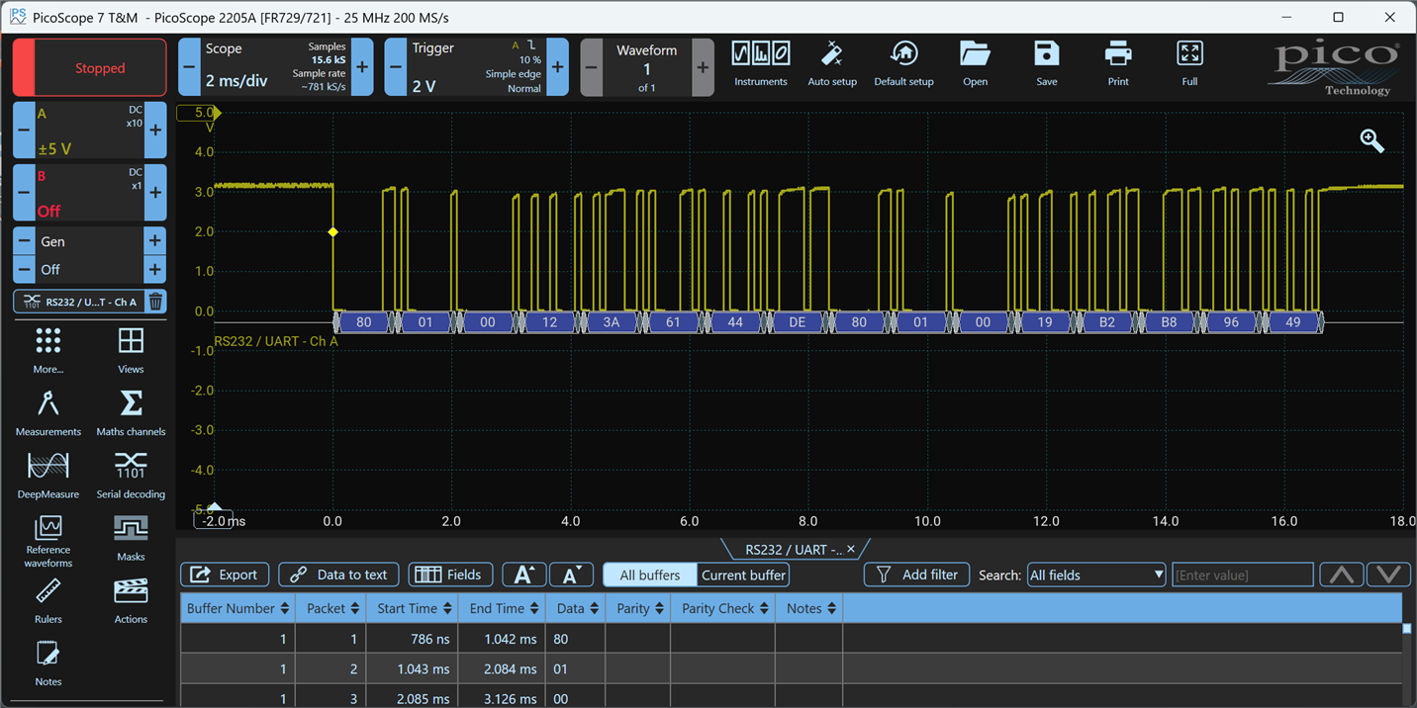Image resolution: width=1417 pixels, height=708 pixels.
Task: Add filter to decoder table
Action: click(x=916, y=575)
